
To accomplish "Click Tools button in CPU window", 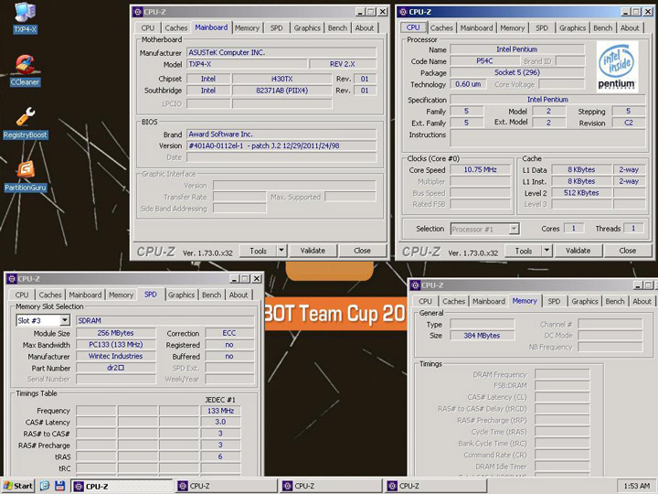I will [524, 251].
